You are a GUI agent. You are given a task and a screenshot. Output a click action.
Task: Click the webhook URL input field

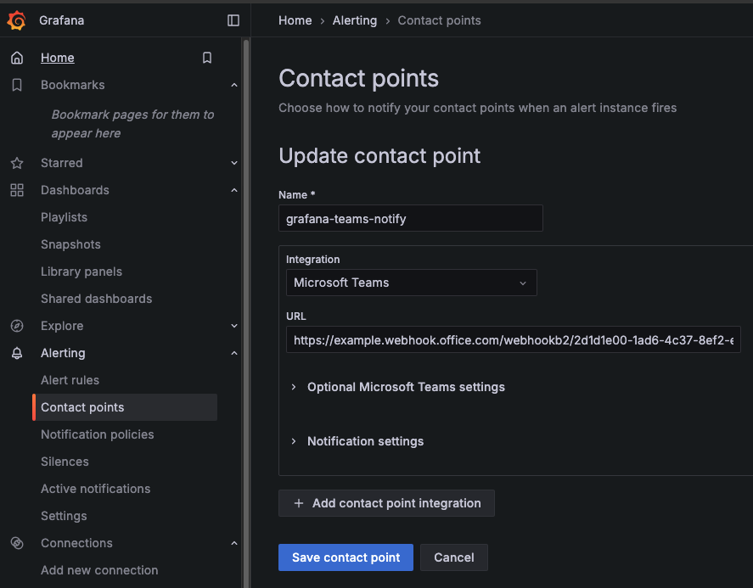click(514, 340)
